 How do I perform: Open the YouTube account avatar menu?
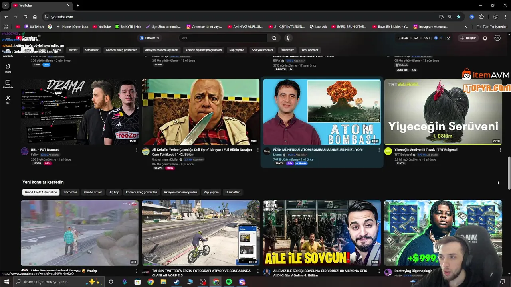tap(497, 38)
